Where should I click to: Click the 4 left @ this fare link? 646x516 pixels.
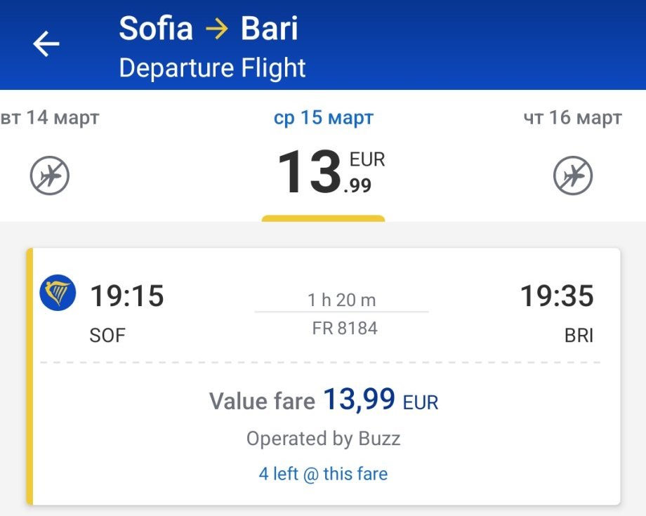(x=323, y=474)
